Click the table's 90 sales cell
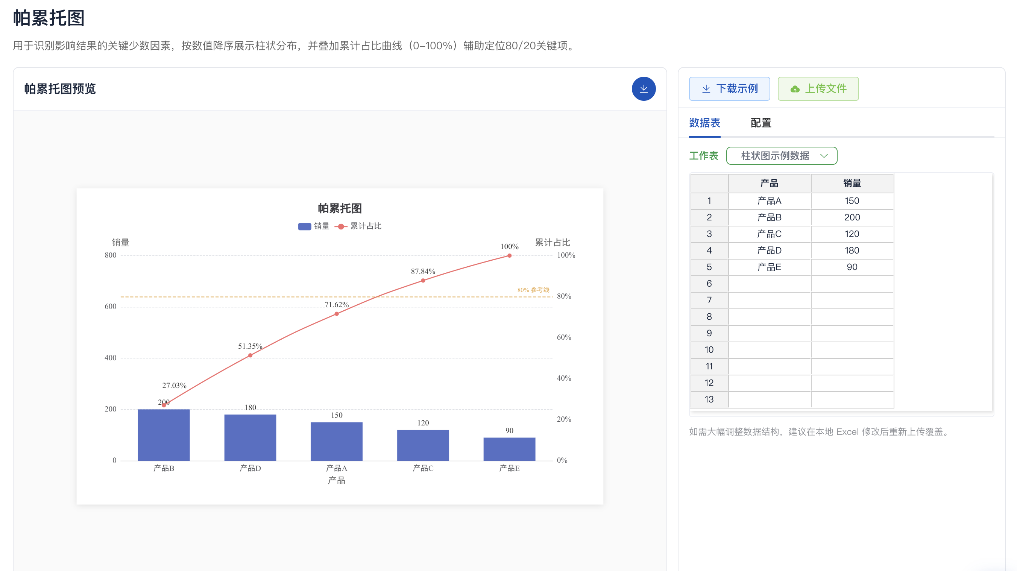The image size is (1017, 571). click(x=852, y=267)
